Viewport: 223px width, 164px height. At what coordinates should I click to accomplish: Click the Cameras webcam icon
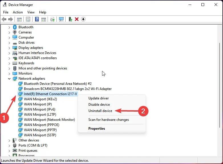[15, 32]
